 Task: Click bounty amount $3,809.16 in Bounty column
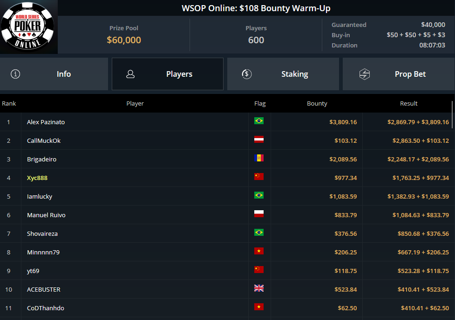(x=343, y=122)
